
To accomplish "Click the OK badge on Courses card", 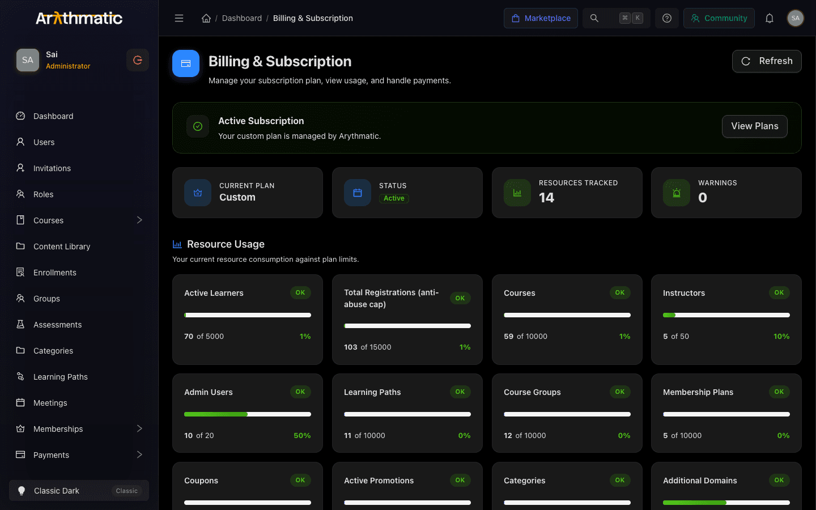I will click(620, 293).
